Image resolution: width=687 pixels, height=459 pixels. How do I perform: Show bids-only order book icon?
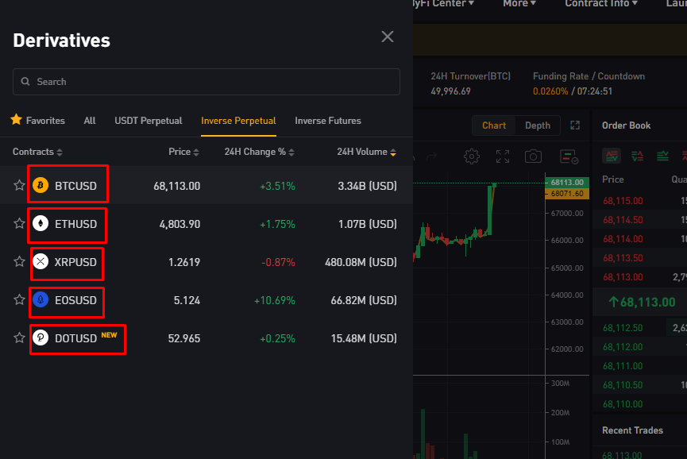click(662, 156)
